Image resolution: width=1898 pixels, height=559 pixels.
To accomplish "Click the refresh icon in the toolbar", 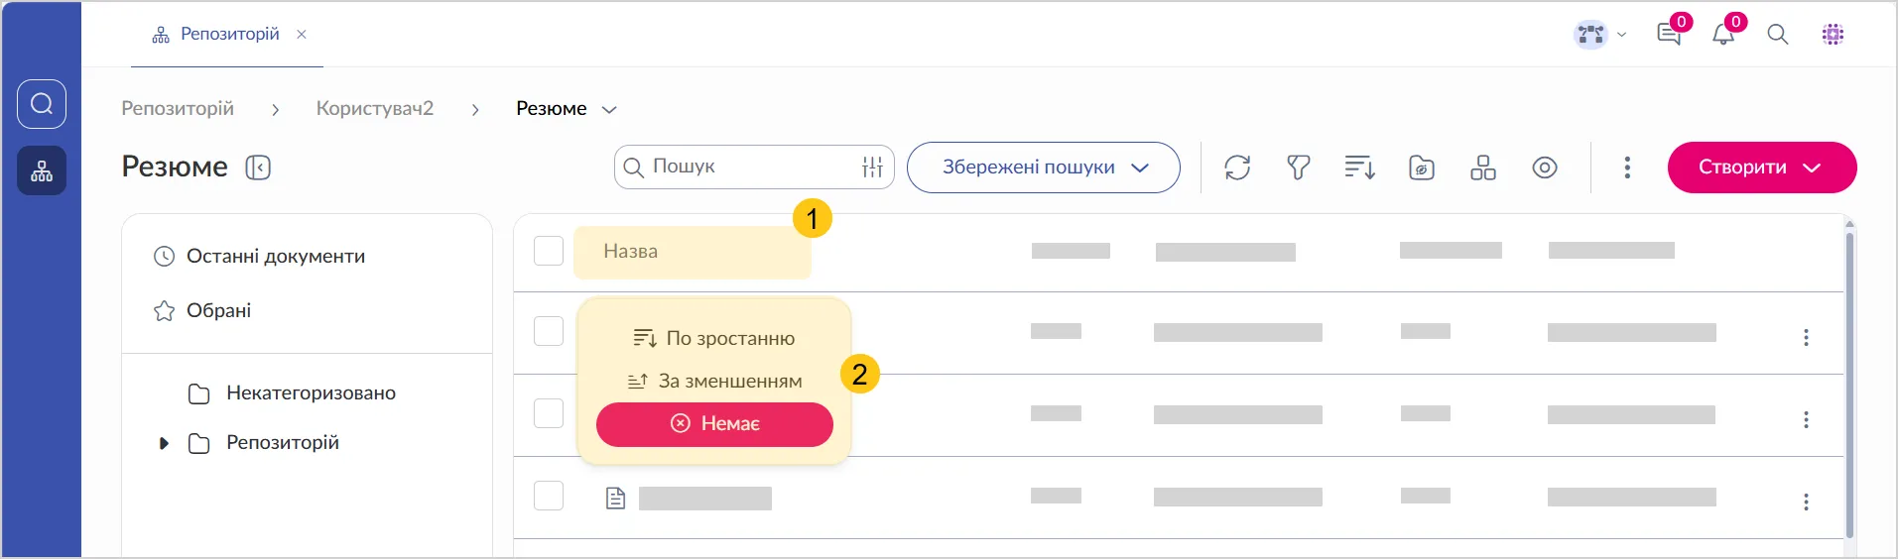I will pyautogui.click(x=1237, y=168).
